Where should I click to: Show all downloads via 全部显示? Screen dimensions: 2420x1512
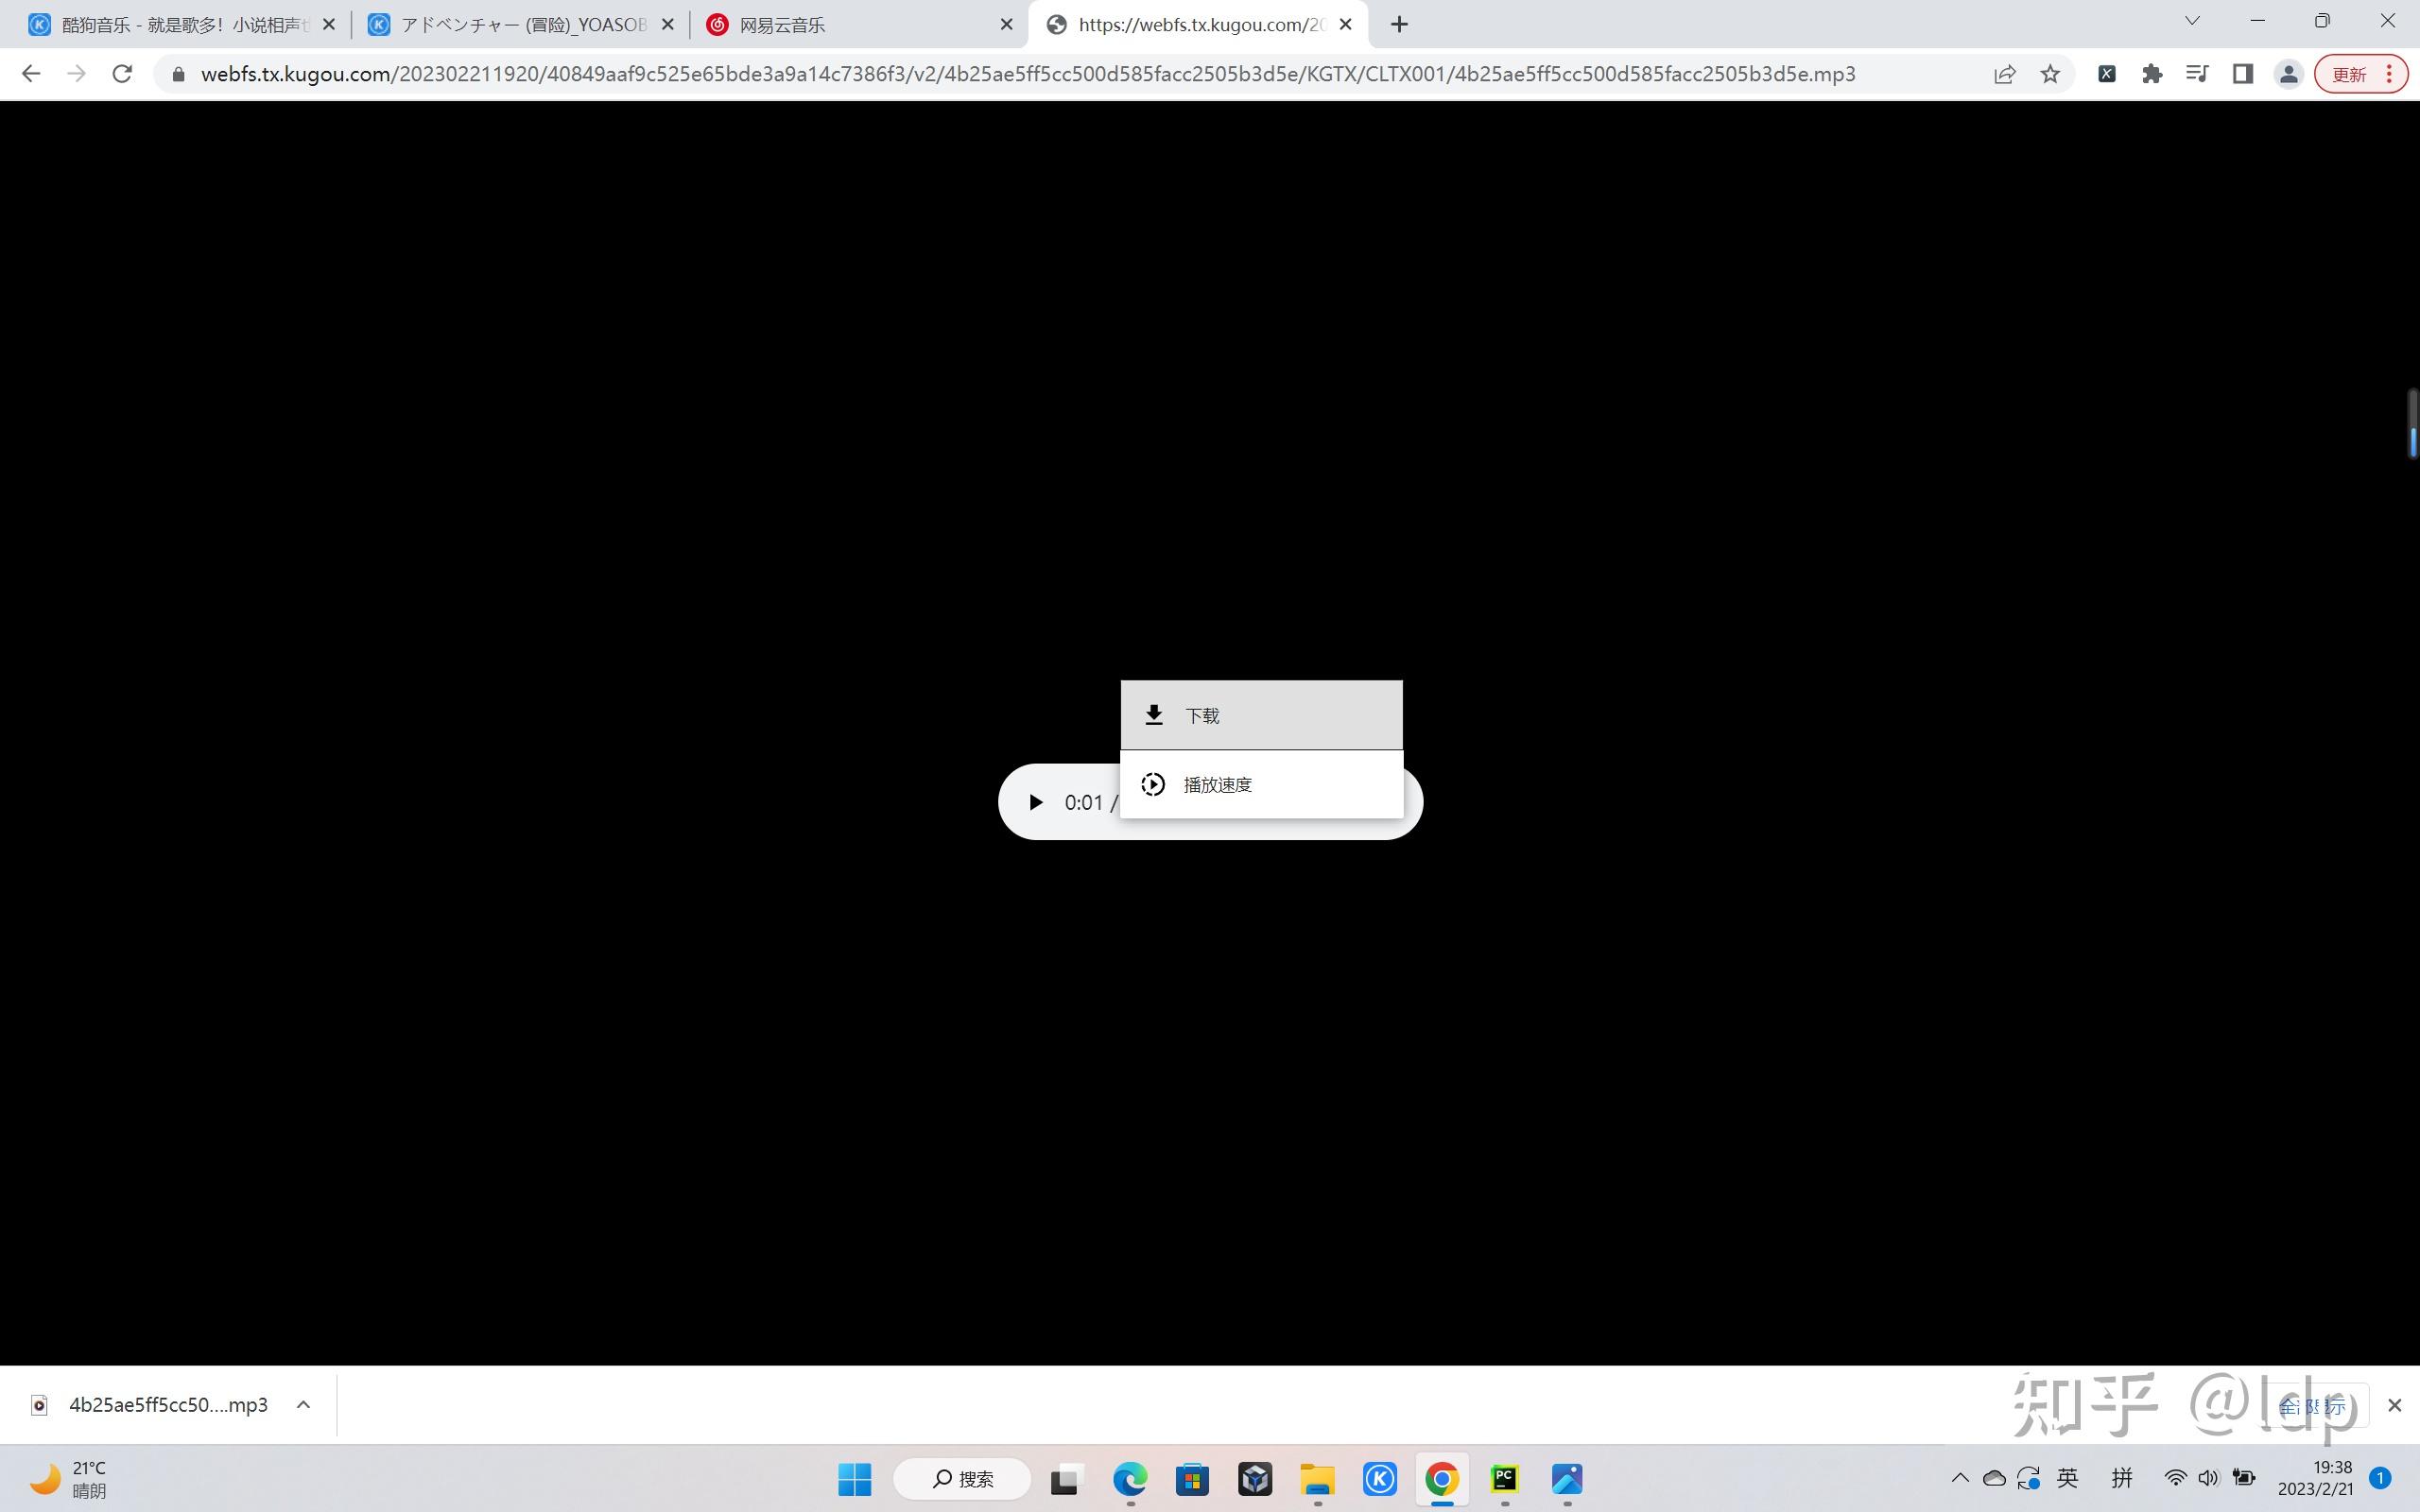tap(2312, 1406)
